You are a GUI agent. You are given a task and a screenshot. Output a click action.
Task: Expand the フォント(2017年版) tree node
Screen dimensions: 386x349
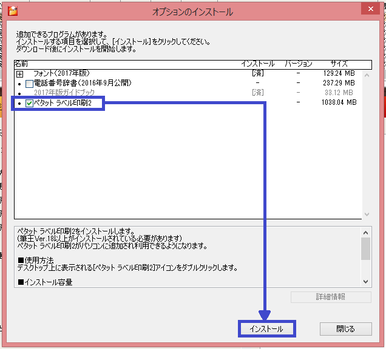pos(19,73)
